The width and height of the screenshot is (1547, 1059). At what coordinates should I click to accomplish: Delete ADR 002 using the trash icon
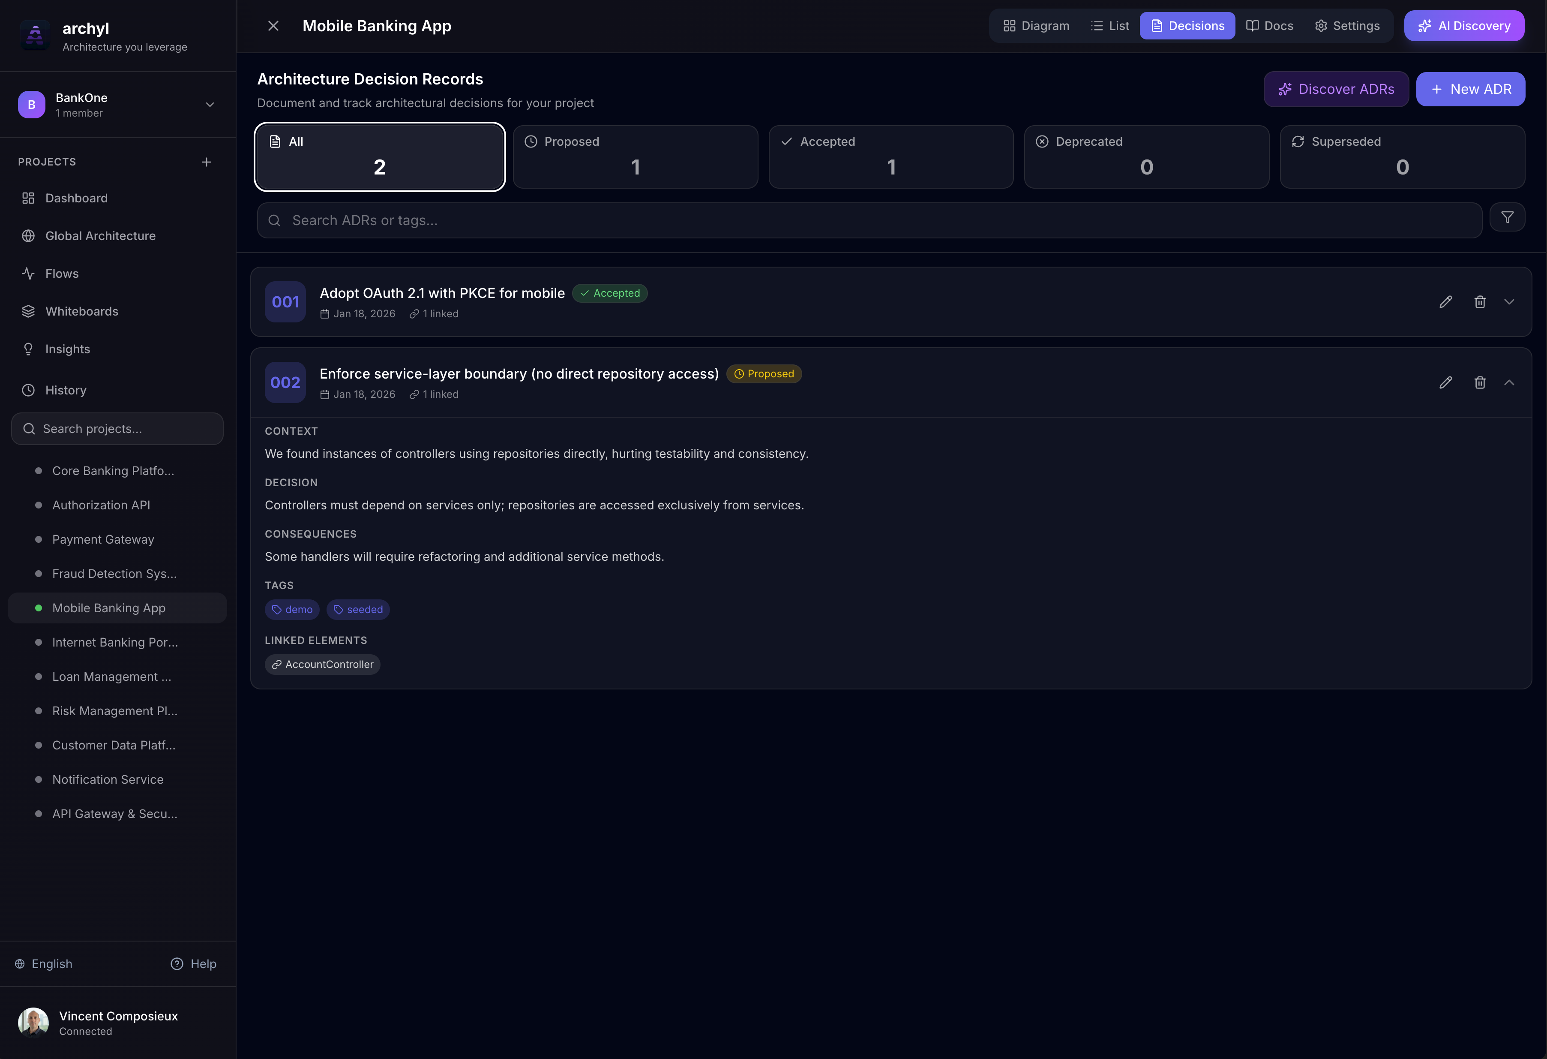click(1480, 382)
